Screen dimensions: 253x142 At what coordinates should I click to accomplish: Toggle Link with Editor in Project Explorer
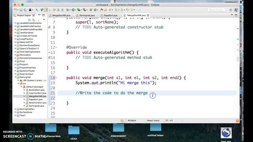(34, 20)
